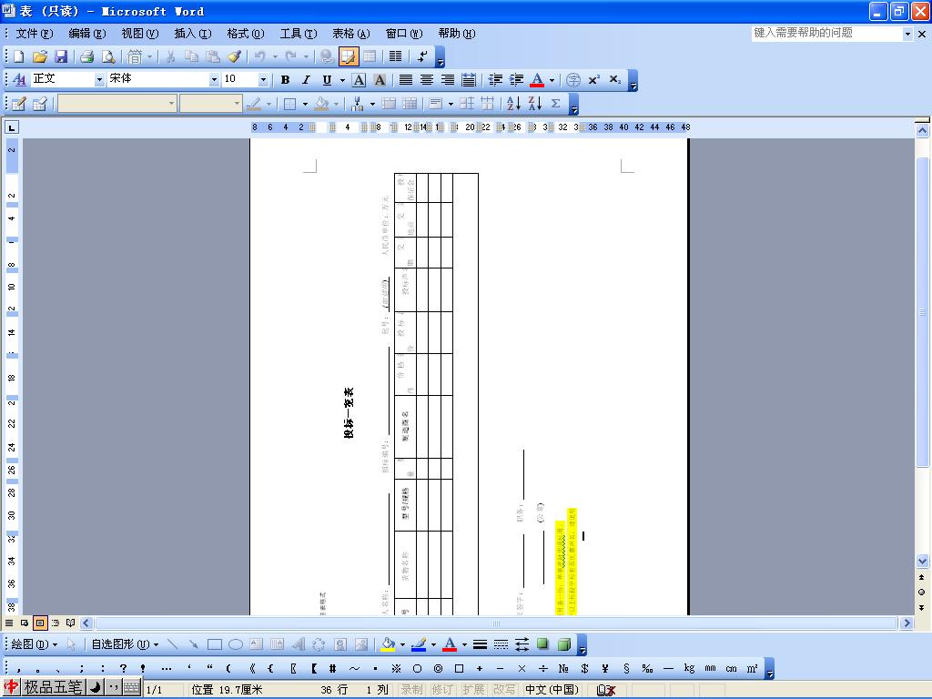Click the 极品五笔 input method label
The width and height of the screenshot is (932, 699).
pyautogui.click(x=53, y=688)
